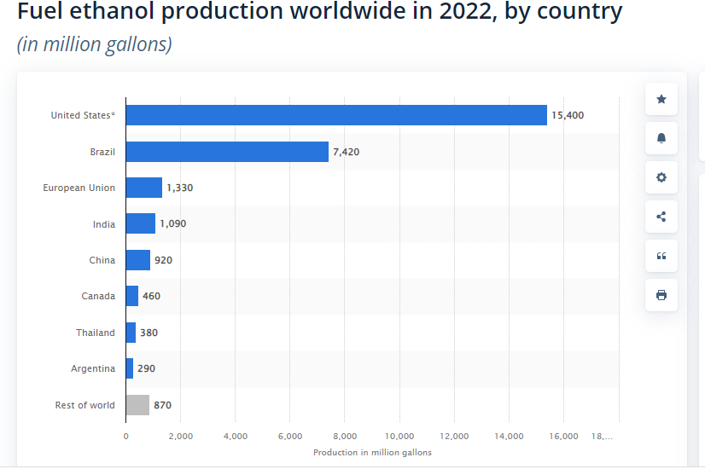Click the star favorite icon

tap(661, 99)
